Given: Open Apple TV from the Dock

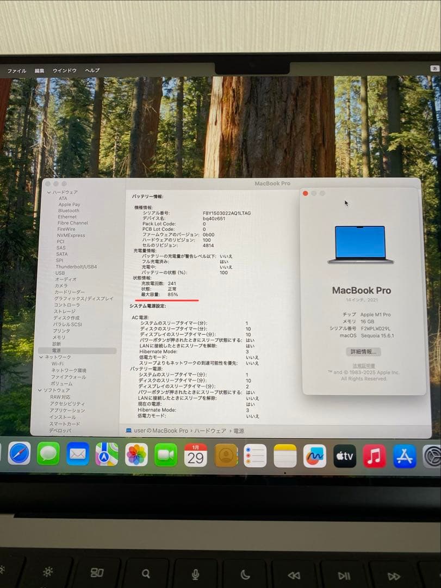Looking at the screenshot, I should 343,456.
